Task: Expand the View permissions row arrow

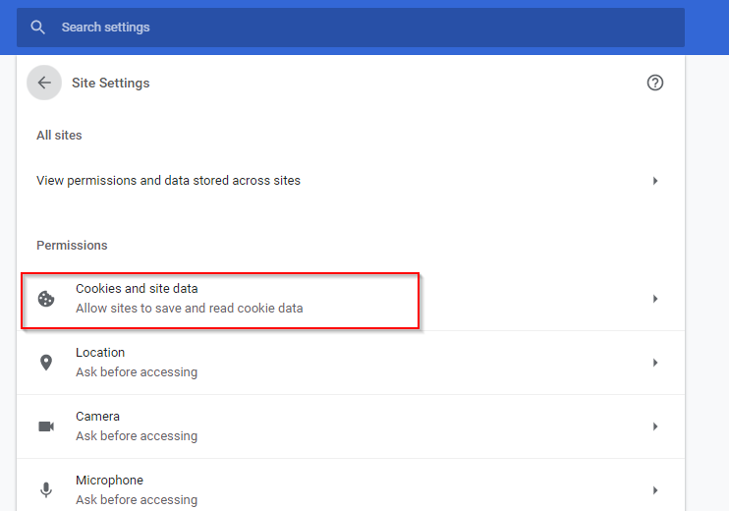Action: click(654, 181)
